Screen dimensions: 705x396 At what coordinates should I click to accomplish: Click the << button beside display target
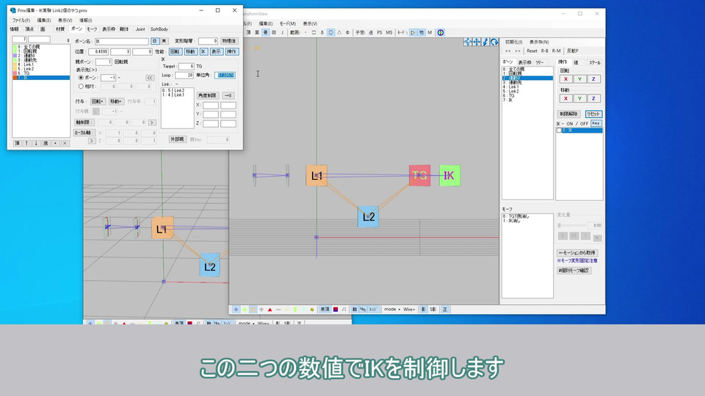click(150, 78)
